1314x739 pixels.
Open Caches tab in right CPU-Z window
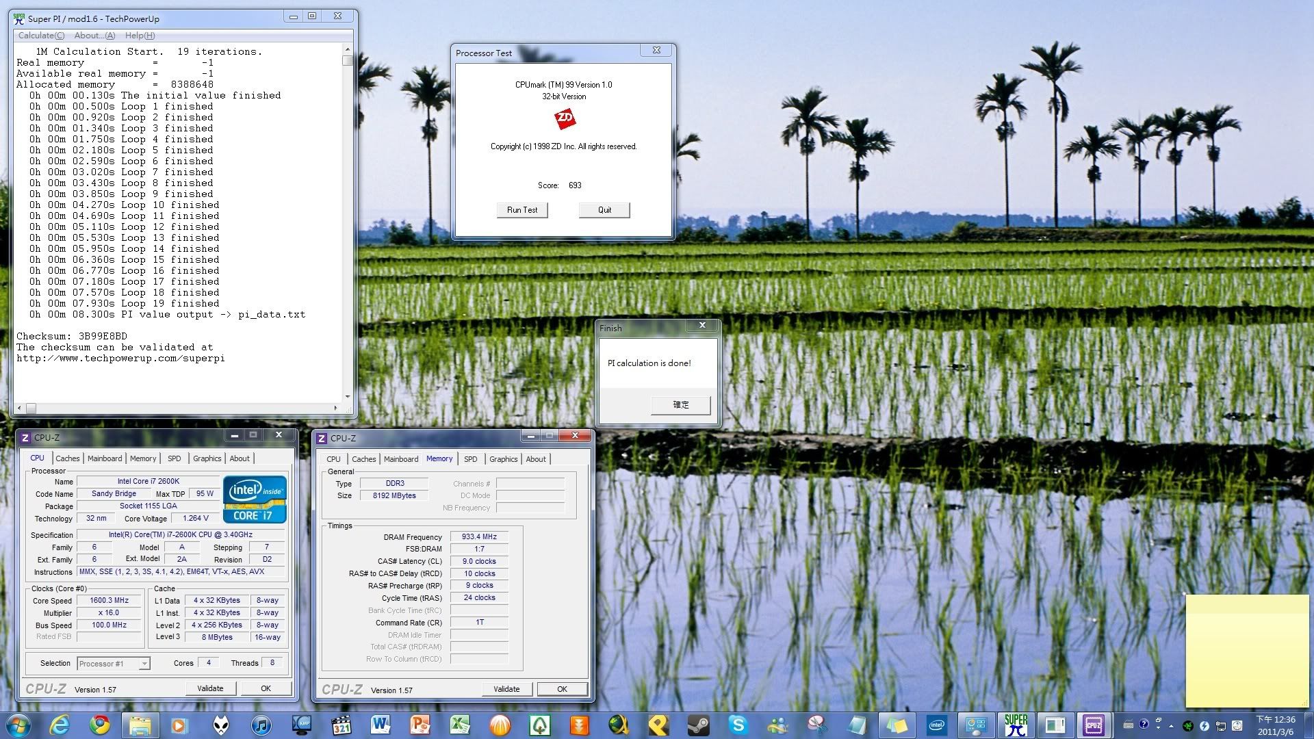pos(364,459)
